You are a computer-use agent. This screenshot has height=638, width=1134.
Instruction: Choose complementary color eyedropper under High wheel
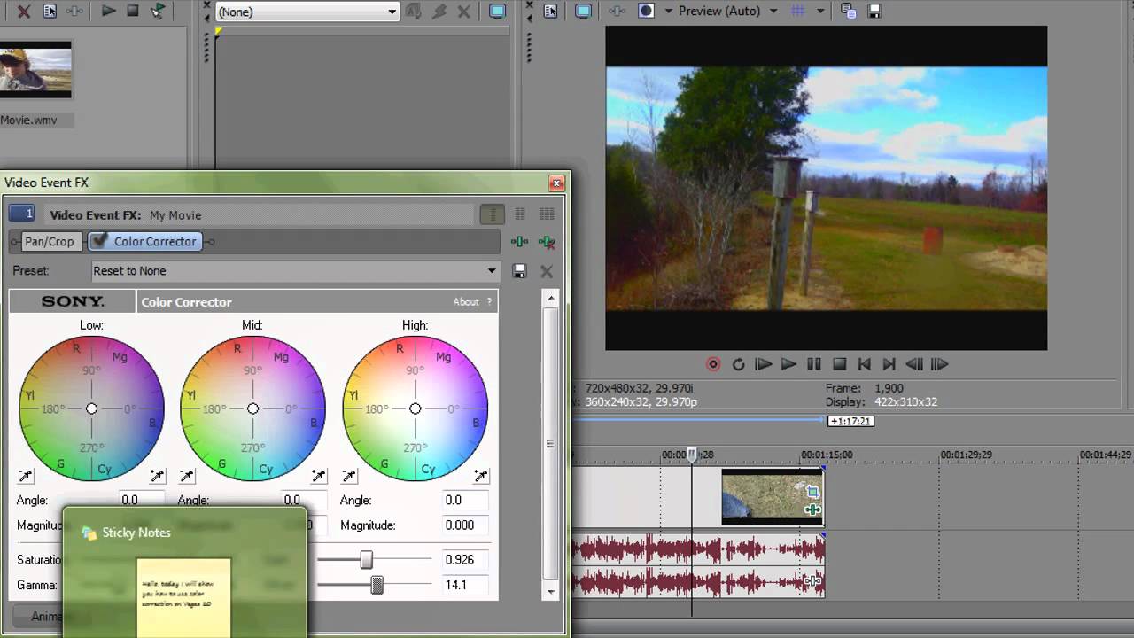click(349, 477)
